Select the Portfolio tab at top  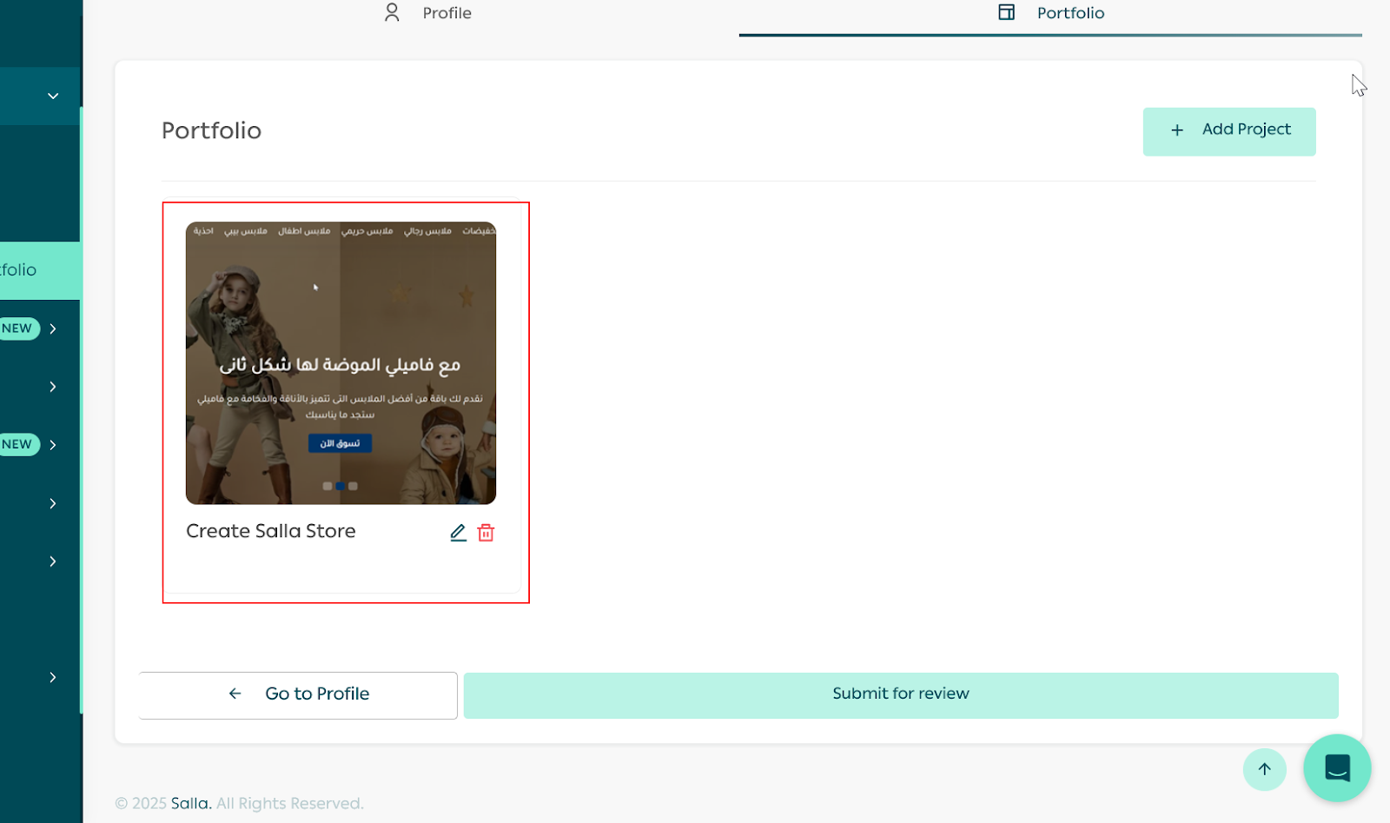coord(1051,13)
